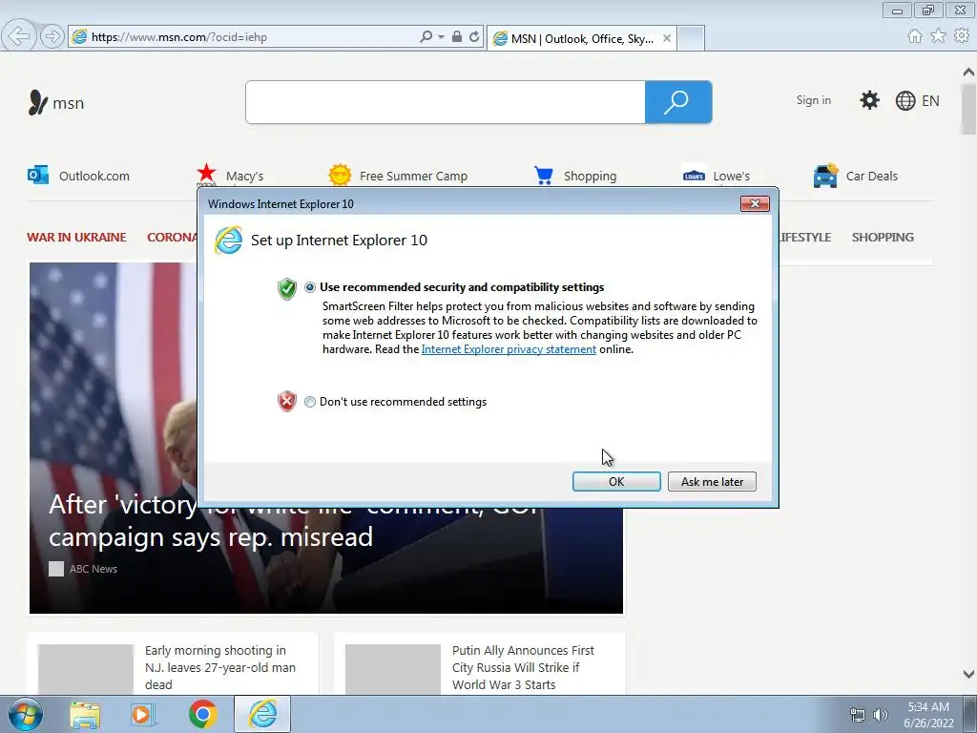Open the Windows Start menu
The height and width of the screenshot is (733, 977).
26,714
